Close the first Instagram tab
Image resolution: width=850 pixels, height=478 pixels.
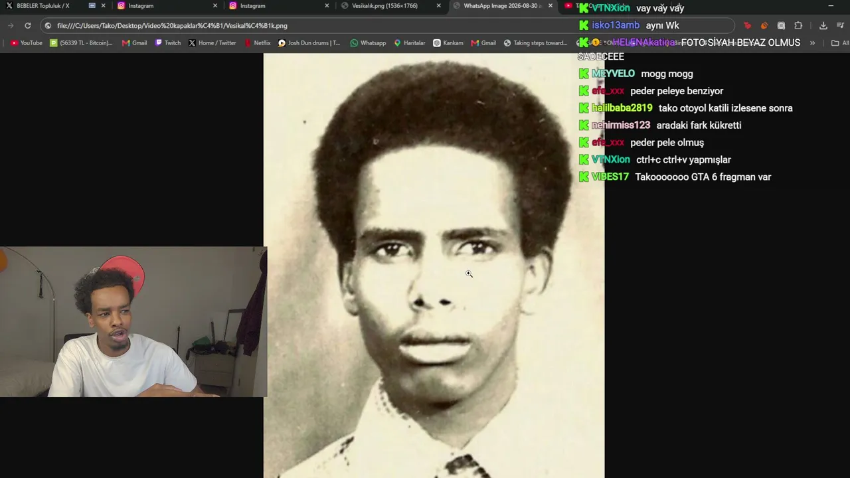coord(215,6)
